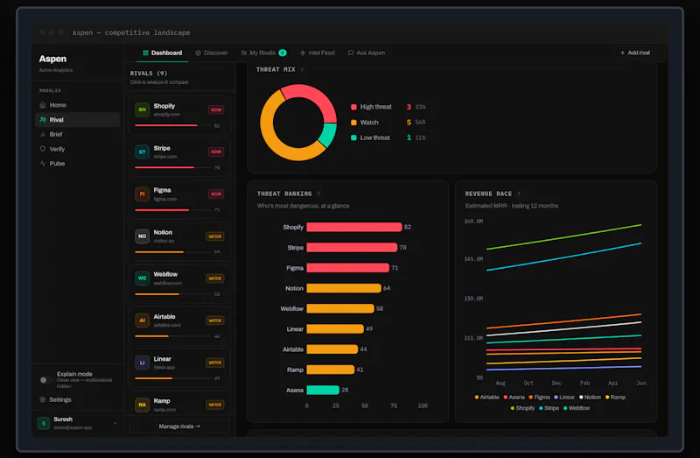Click the Webflow WE avatar icon

click(142, 278)
